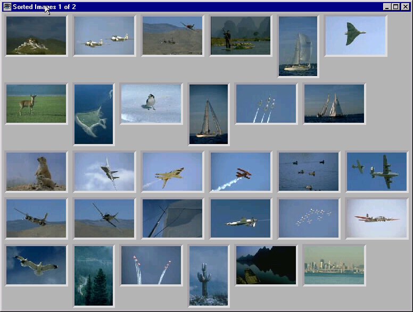Pick the deer in green field thumbnail
Screen dimensions: 413x312
click(36, 104)
